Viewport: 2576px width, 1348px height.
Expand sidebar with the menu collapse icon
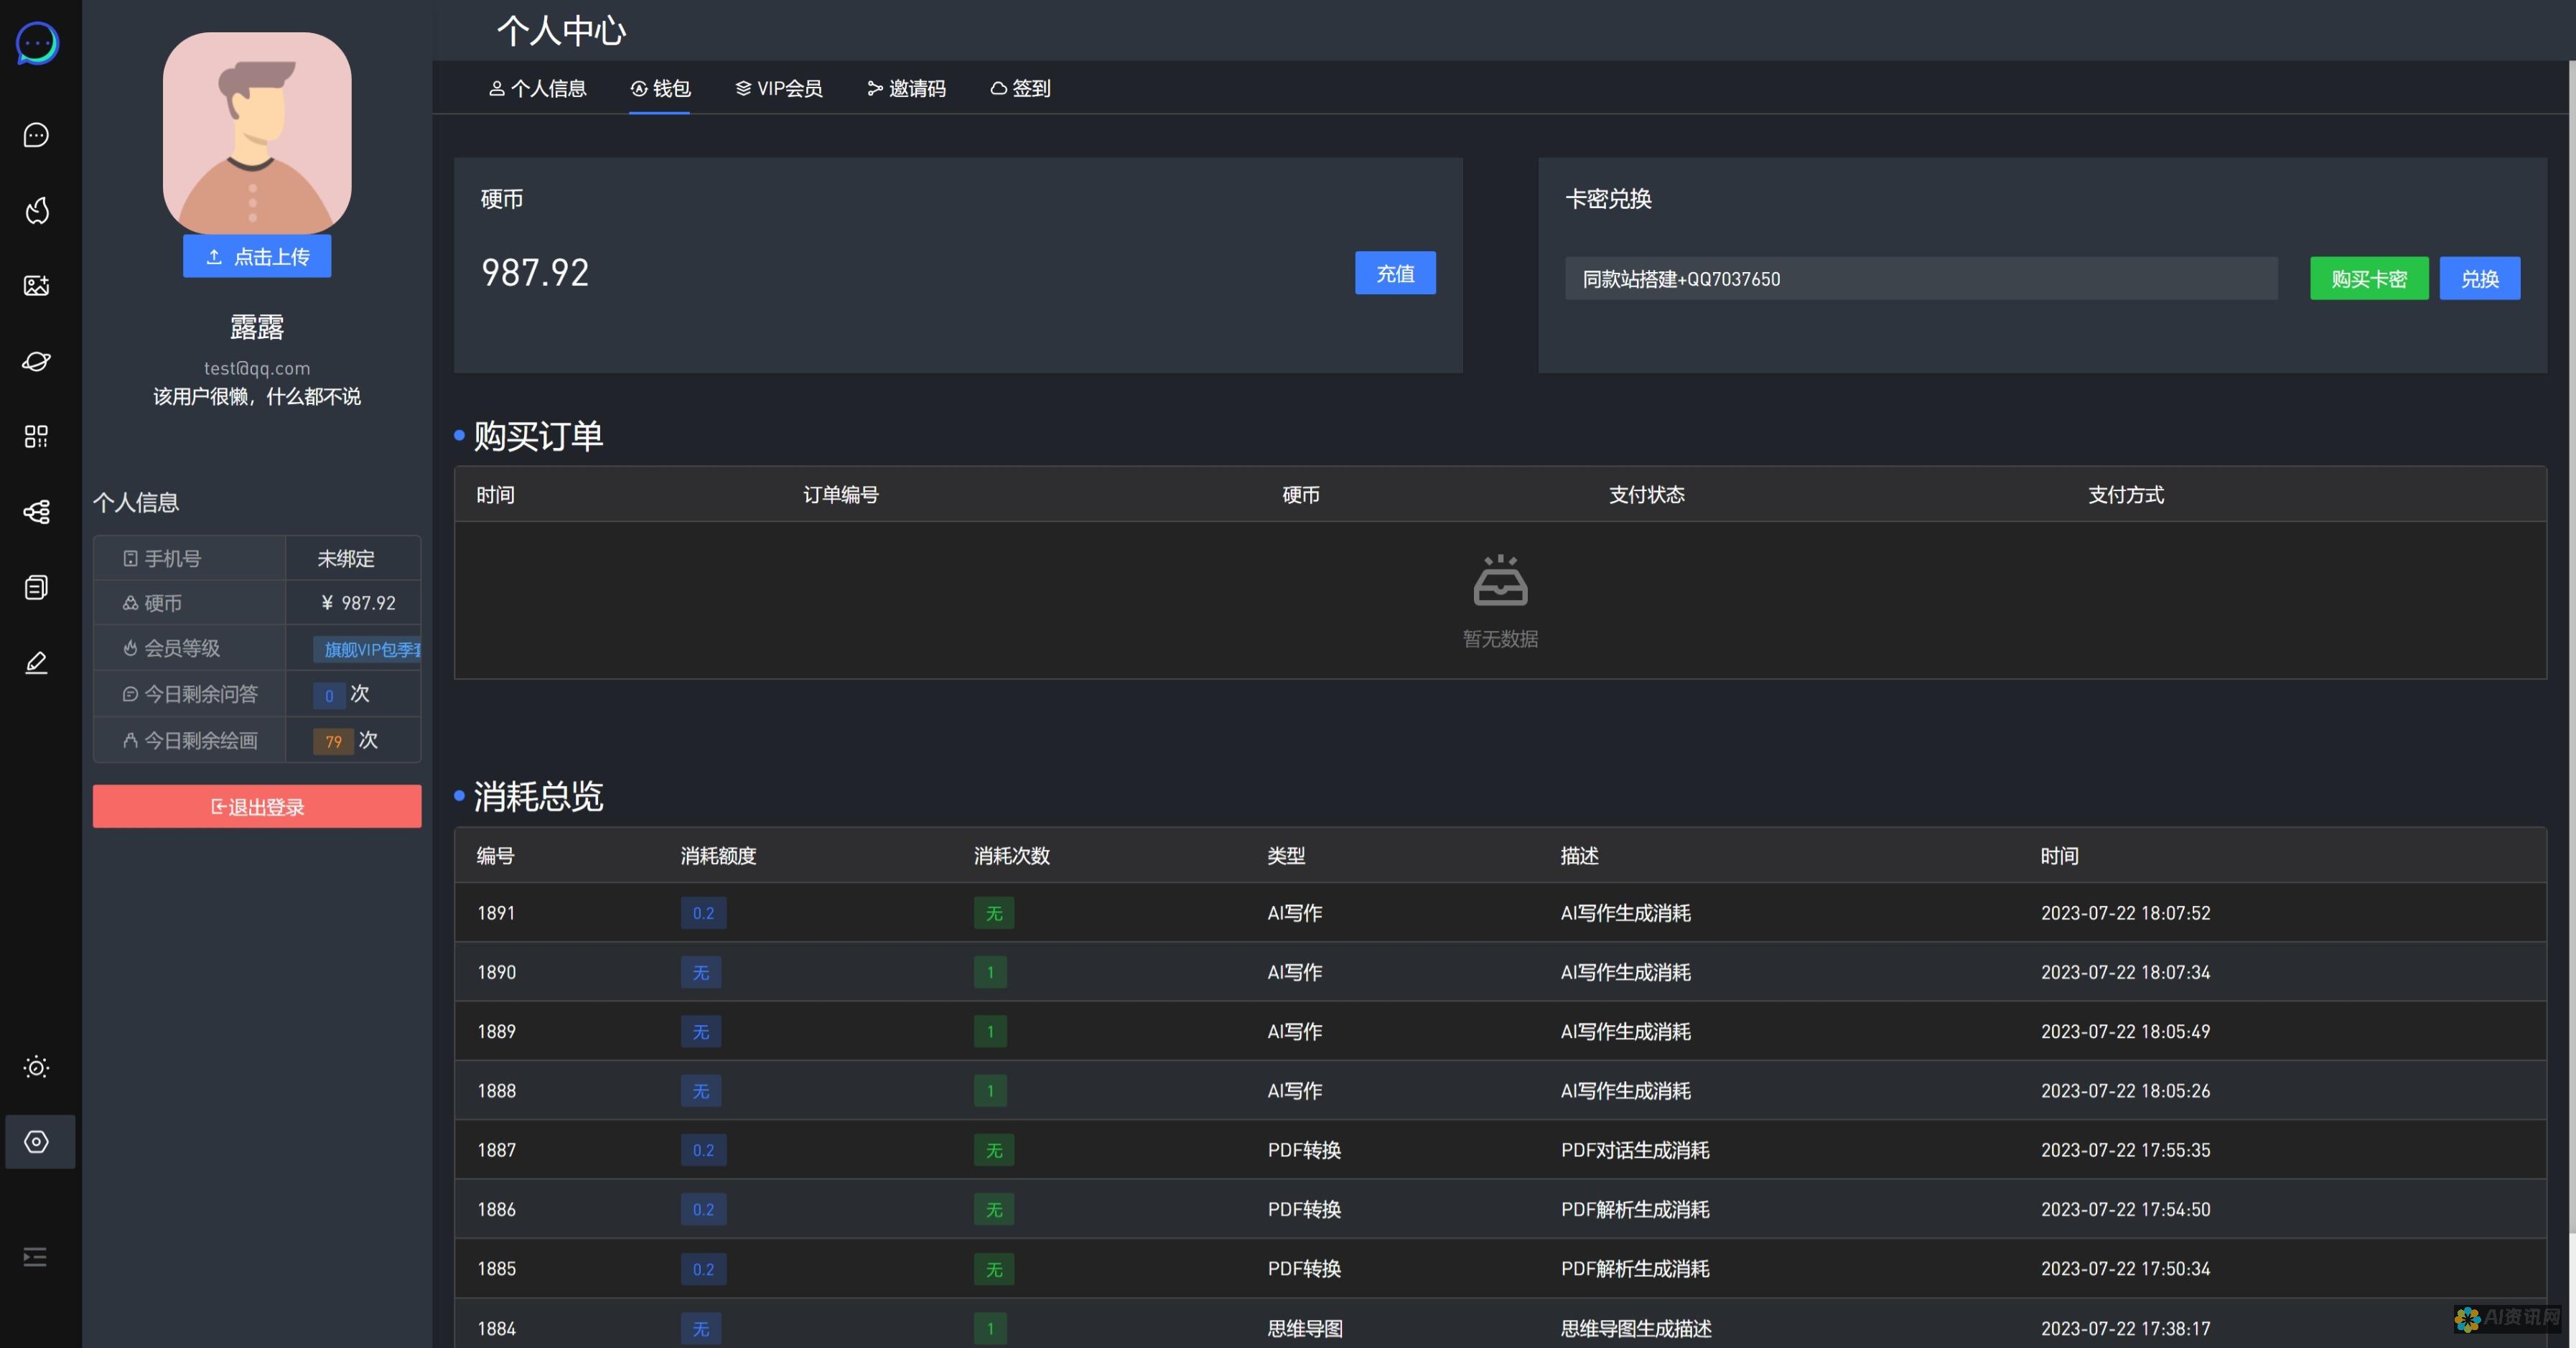[x=35, y=1257]
